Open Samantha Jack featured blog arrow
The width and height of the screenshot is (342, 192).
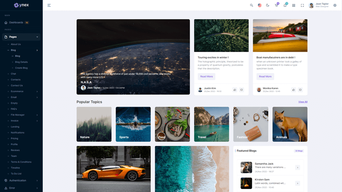coord(298,167)
